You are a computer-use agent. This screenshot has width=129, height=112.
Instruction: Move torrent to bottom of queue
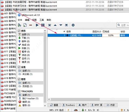[66, 25]
